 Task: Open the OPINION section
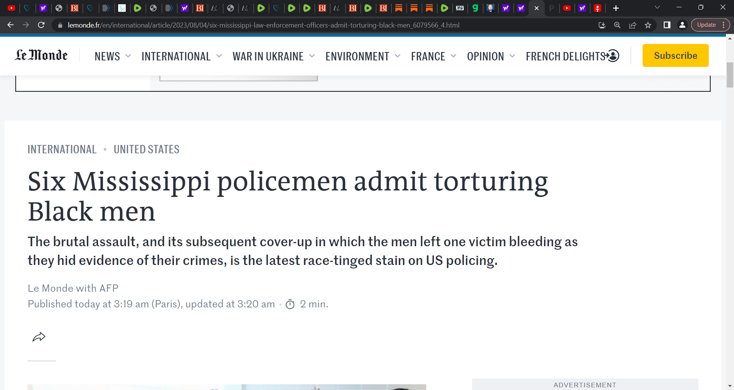point(485,56)
